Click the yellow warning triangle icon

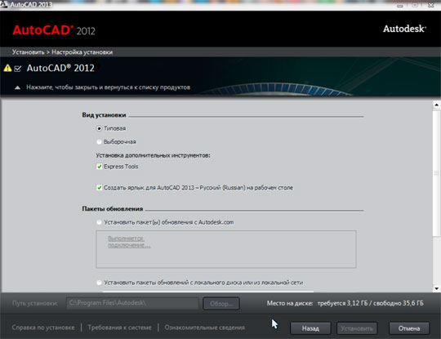[7, 68]
